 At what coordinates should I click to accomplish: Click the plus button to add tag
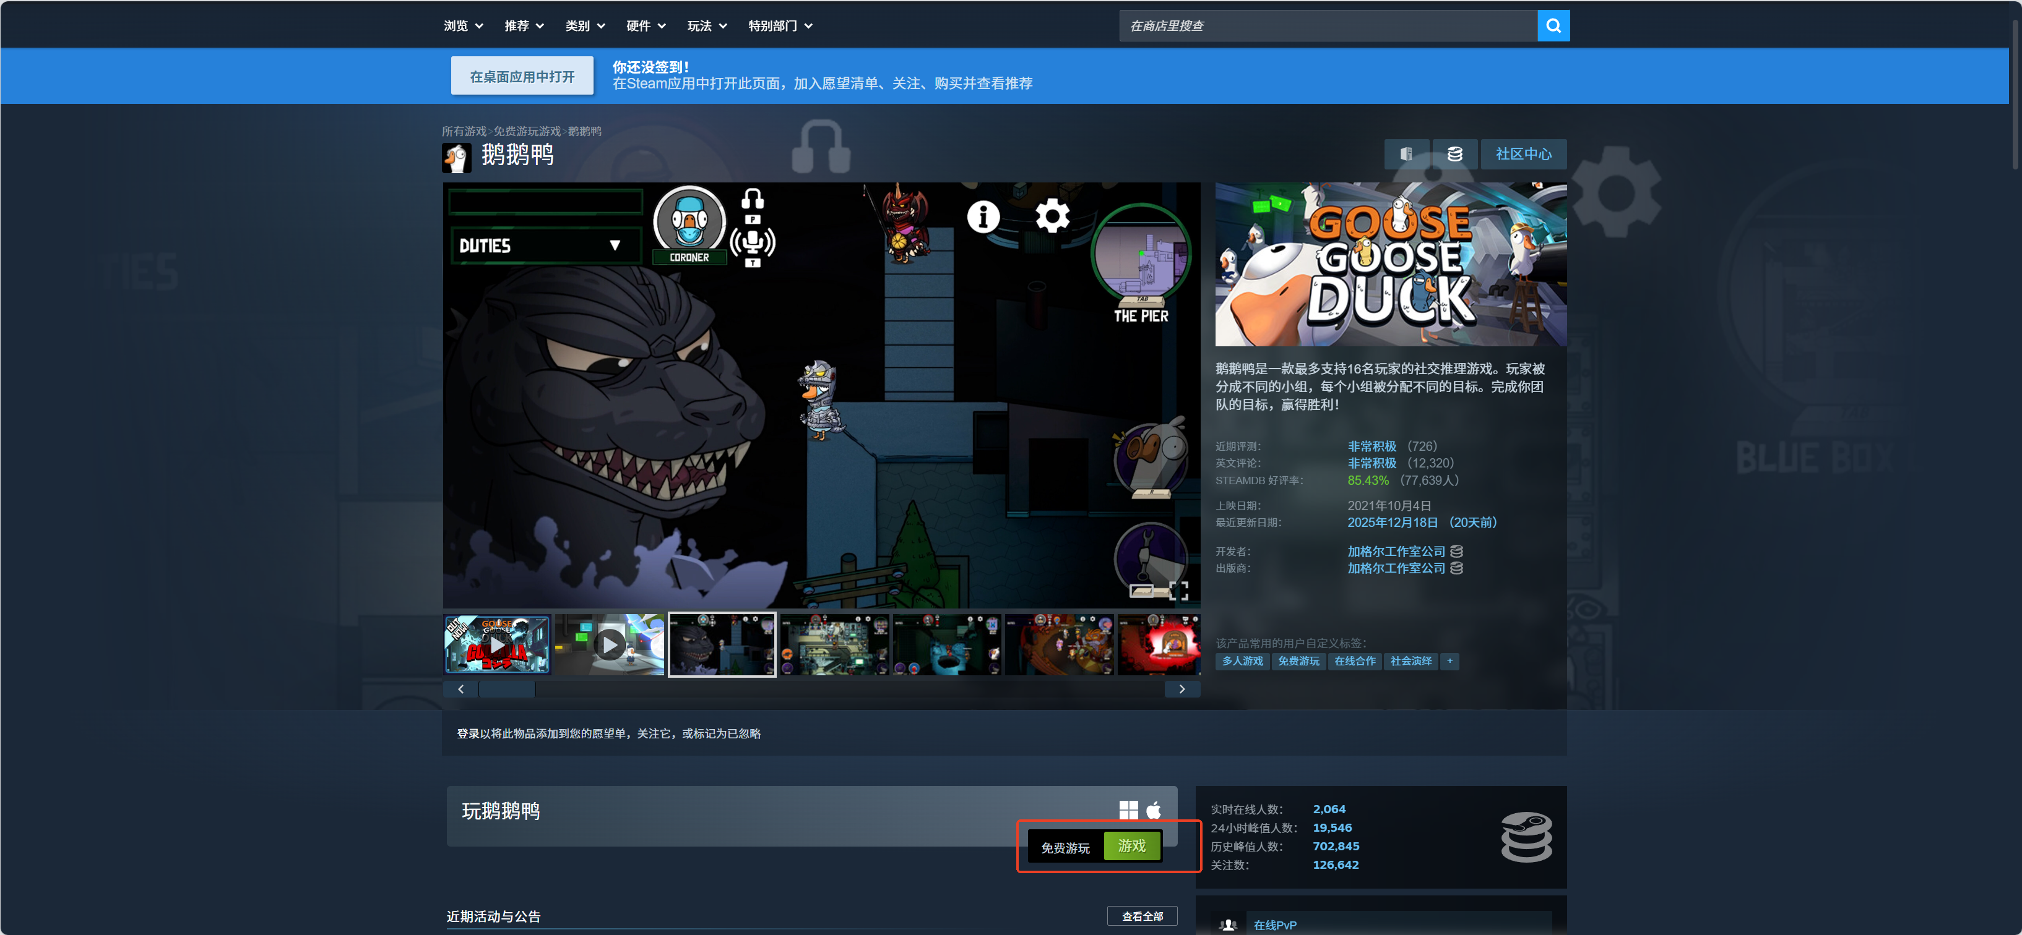pos(1450,661)
